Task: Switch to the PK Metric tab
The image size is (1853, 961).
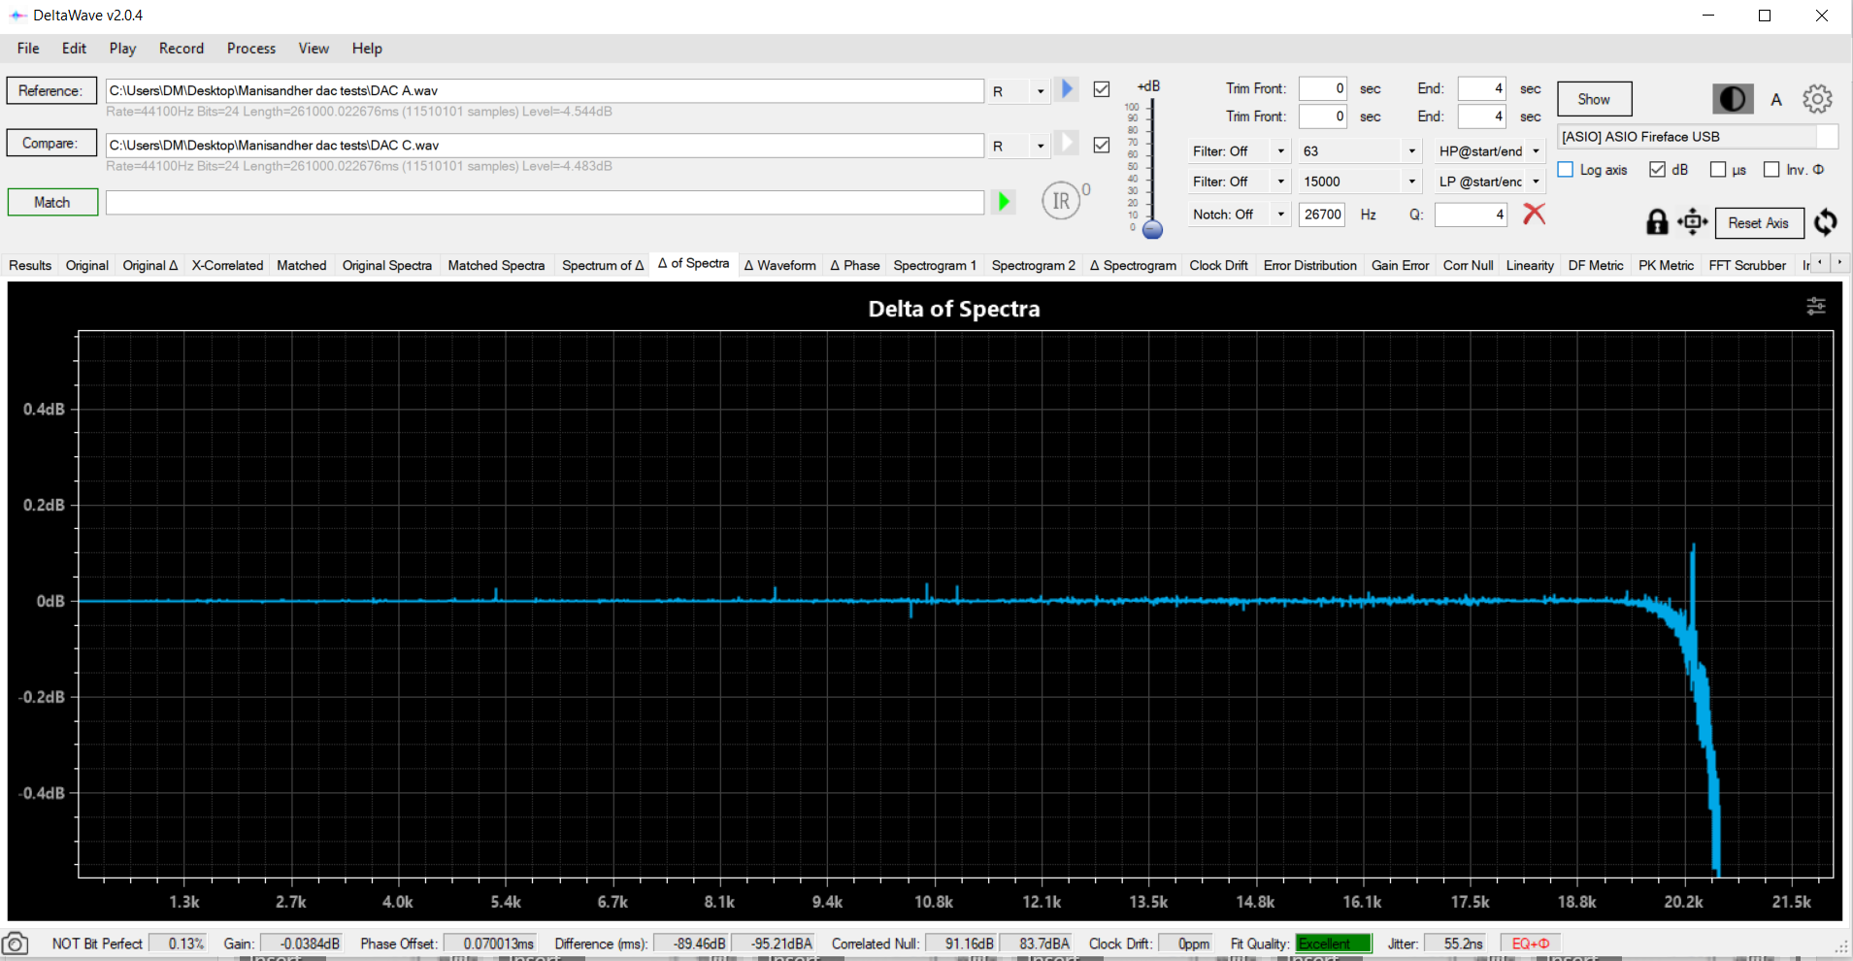Action: 1666,265
